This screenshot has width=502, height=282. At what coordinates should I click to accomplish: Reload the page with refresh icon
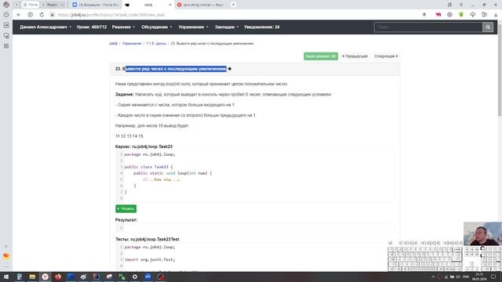coord(42,15)
